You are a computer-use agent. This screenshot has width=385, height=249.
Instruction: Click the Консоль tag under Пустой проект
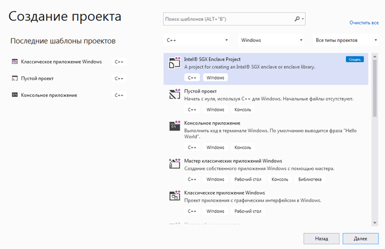tap(242, 110)
